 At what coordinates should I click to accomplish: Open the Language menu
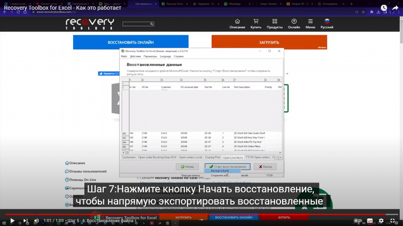click(165, 56)
